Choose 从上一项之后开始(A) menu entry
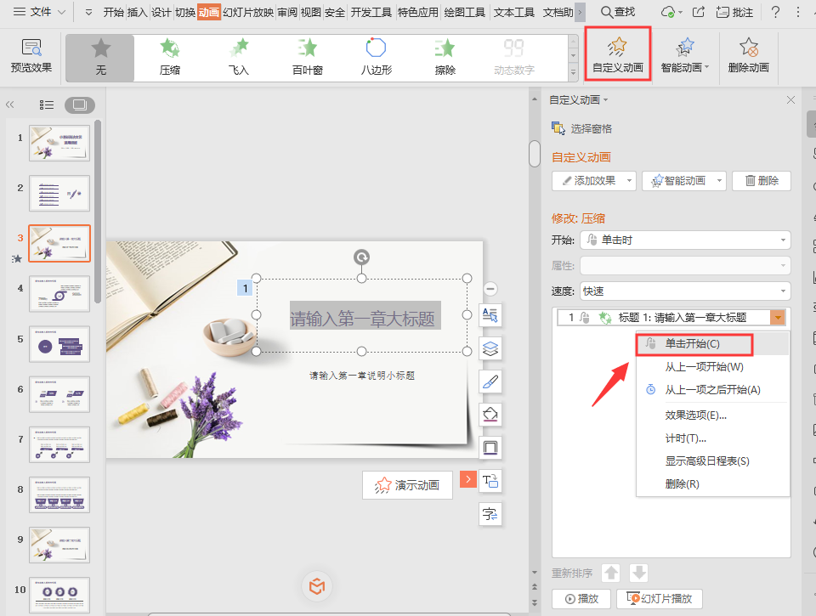The height and width of the screenshot is (616, 816). (x=712, y=390)
